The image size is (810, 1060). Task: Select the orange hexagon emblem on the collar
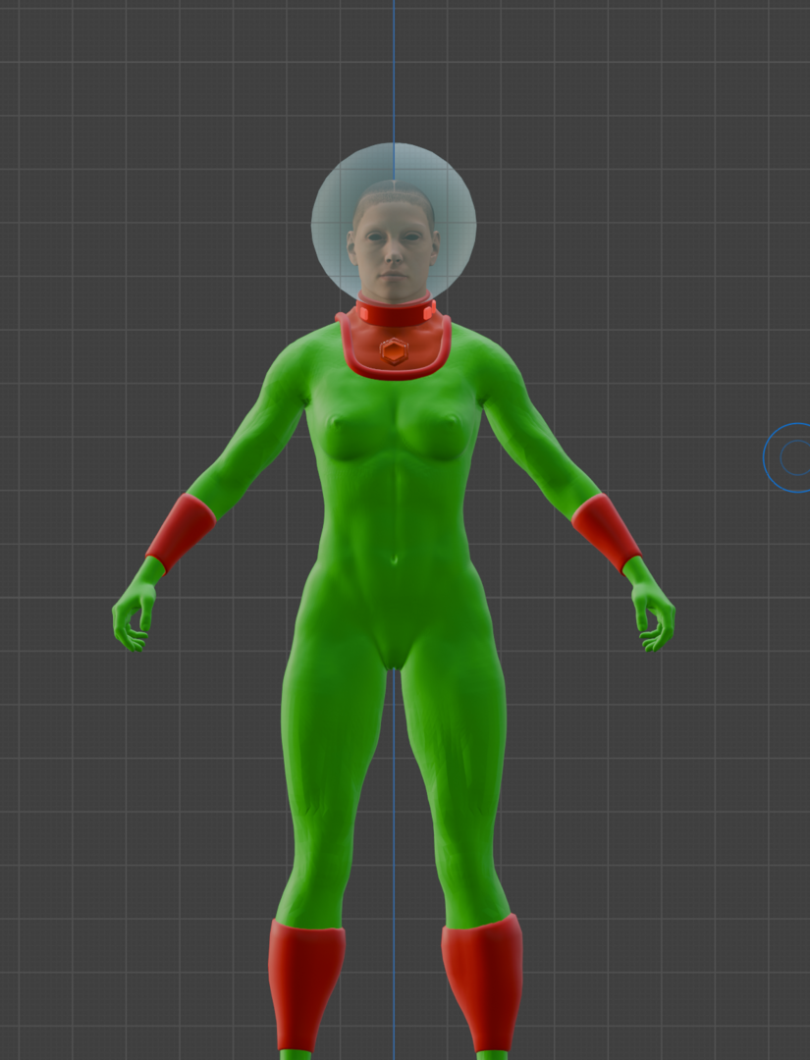[x=394, y=351]
